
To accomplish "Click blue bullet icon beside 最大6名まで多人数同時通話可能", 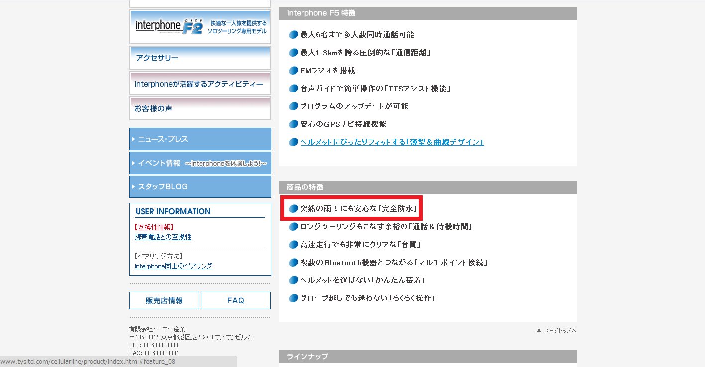I will tap(293, 35).
